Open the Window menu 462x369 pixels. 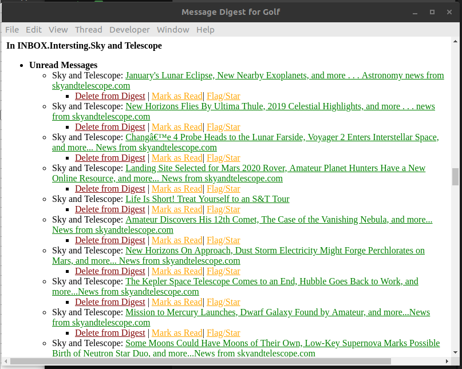[173, 30]
